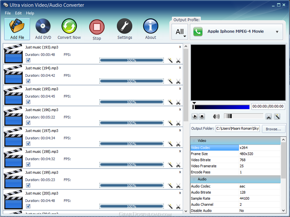Click the seek position marker triangle
The height and width of the screenshot is (217, 290).
click(x=194, y=103)
